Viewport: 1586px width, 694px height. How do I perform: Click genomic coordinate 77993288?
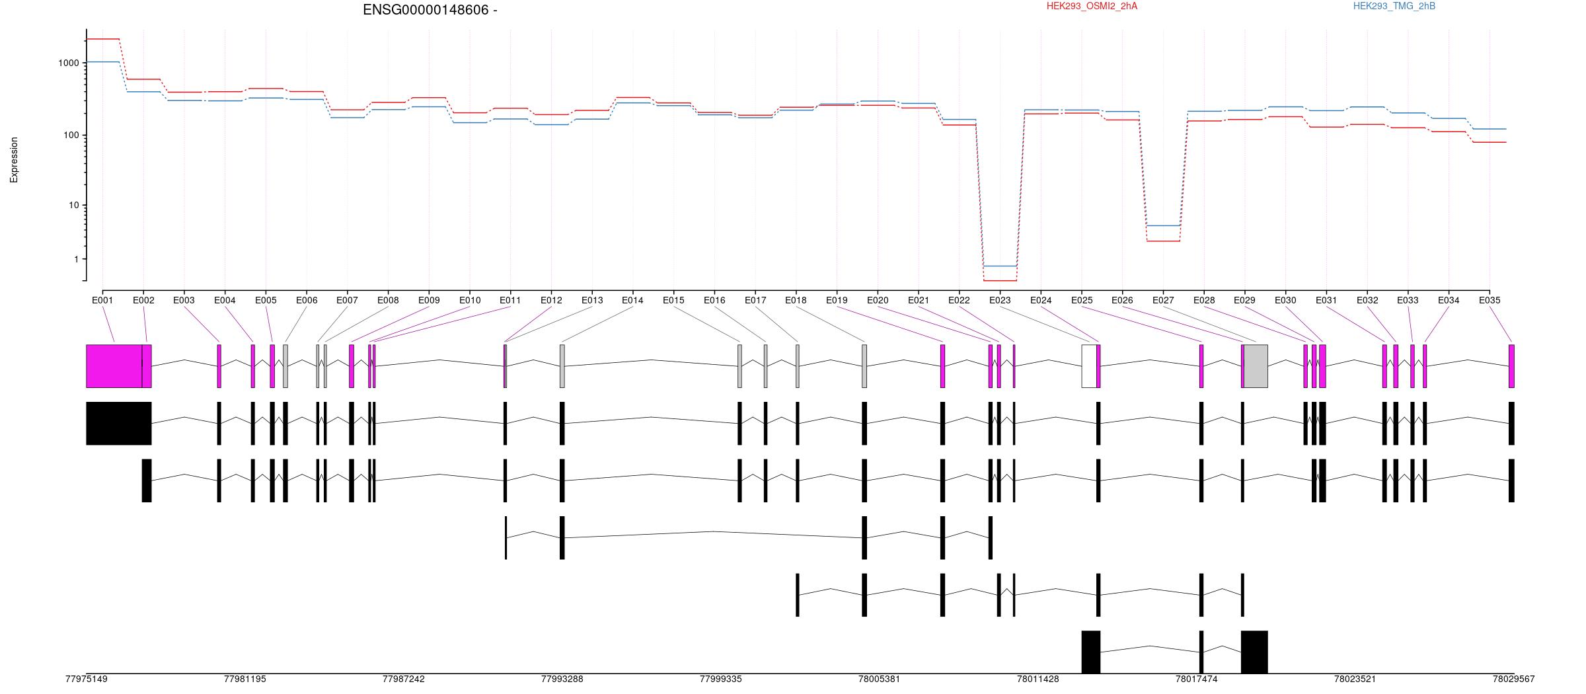coord(562,679)
